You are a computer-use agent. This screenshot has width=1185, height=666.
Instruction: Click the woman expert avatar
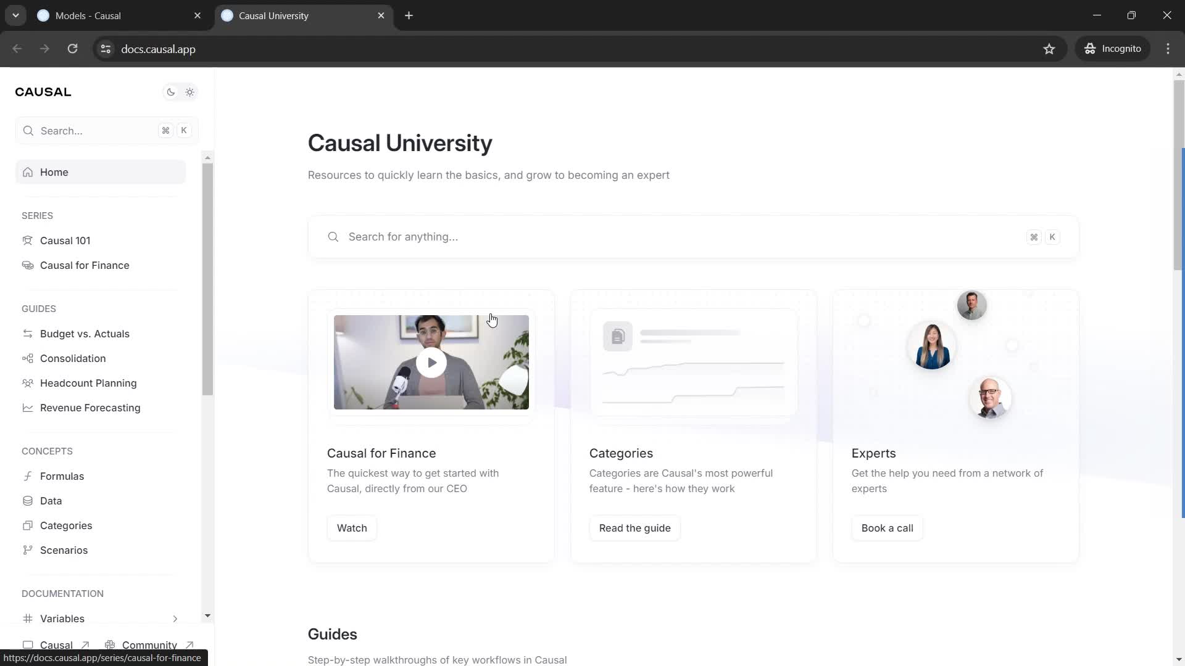pyautogui.click(x=932, y=345)
